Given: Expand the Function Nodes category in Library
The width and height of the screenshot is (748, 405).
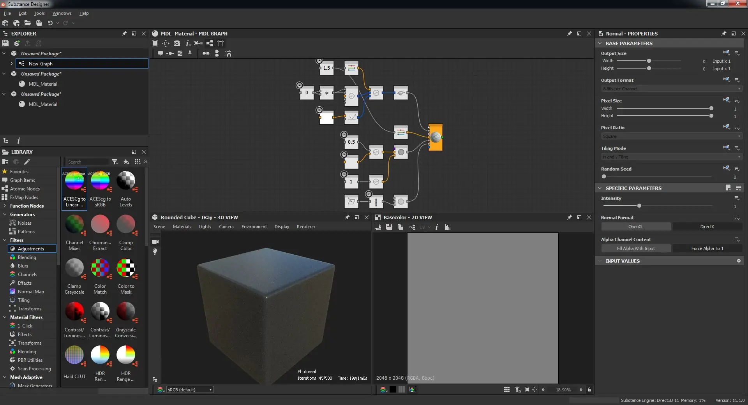Looking at the screenshot, I should pyautogui.click(x=5, y=206).
